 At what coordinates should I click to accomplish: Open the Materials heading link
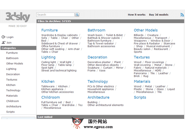click(142, 81)
